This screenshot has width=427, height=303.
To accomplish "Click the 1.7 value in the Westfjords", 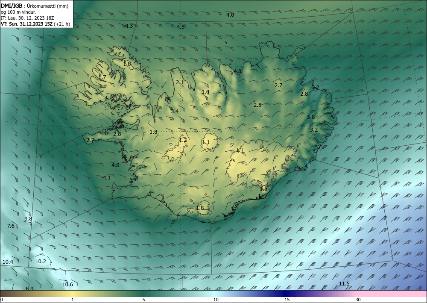I will (x=102, y=77).
